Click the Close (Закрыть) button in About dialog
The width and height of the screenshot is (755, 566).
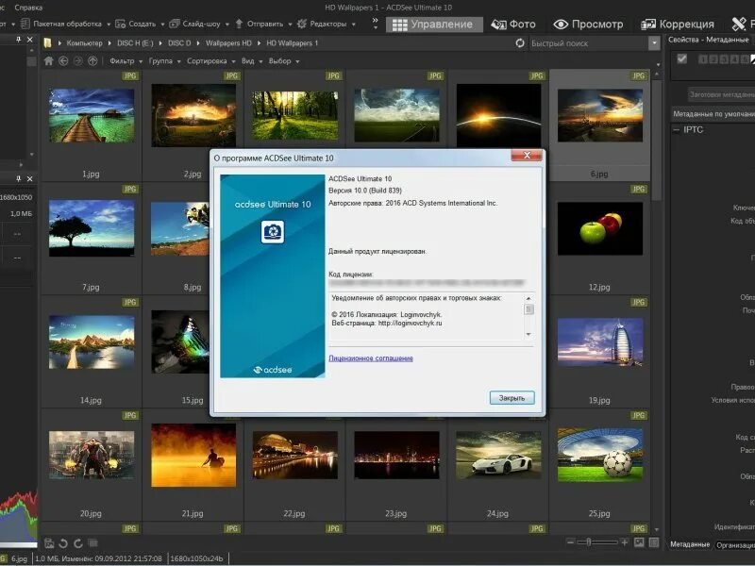coord(512,398)
